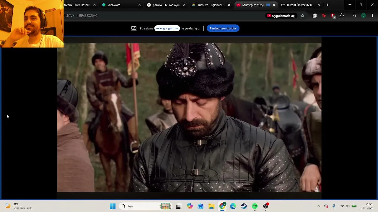Image resolution: width=378 pixels, height=212 pixels.
Task: Open the Extensions puzzle-piece menu
Action: click(x=342, y=16)
